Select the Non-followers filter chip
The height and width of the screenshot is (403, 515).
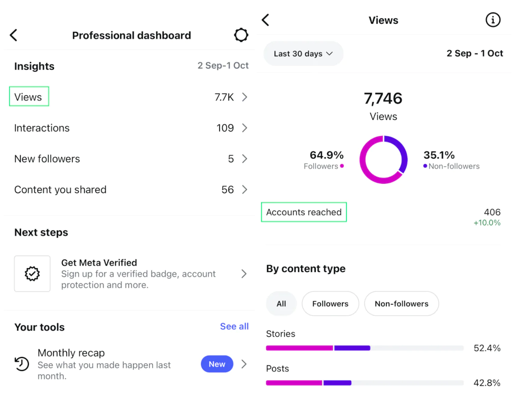coord(401,304)
